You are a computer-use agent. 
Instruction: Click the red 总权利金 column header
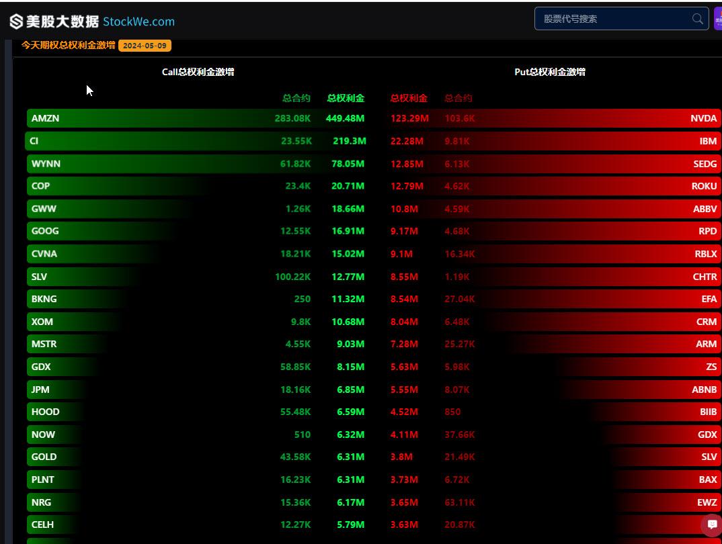(409, 98)
